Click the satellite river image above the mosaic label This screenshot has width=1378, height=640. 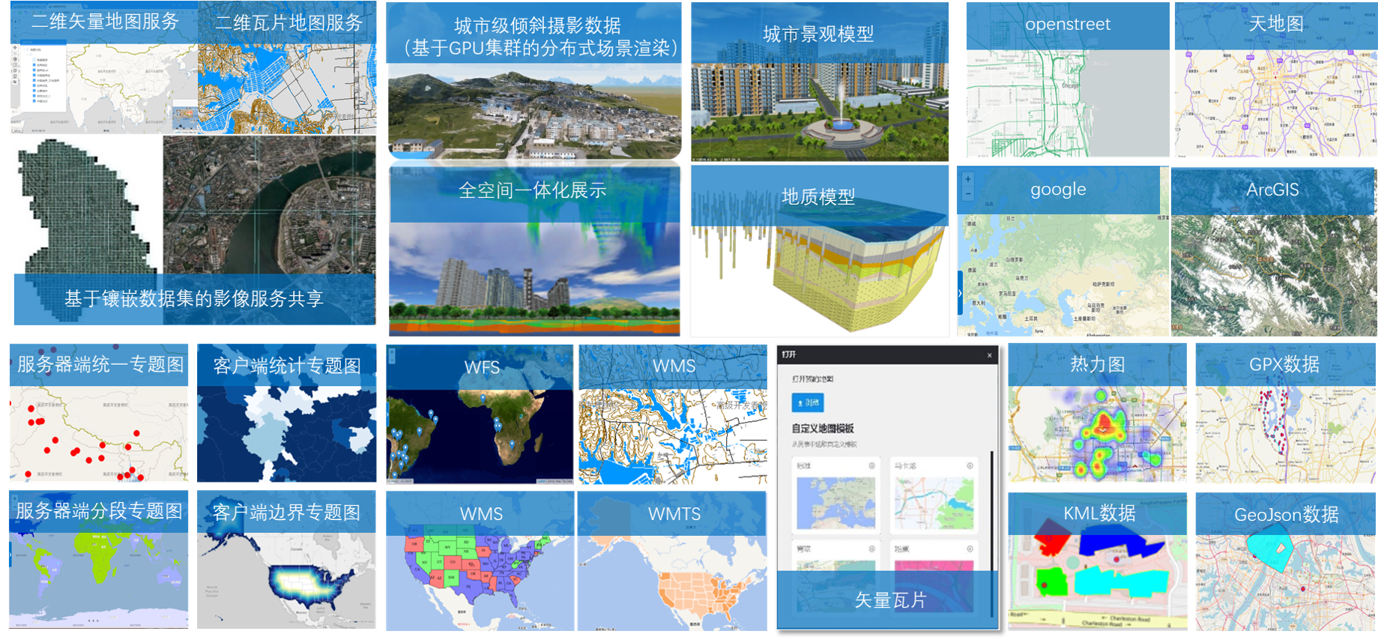pos(270,205)
